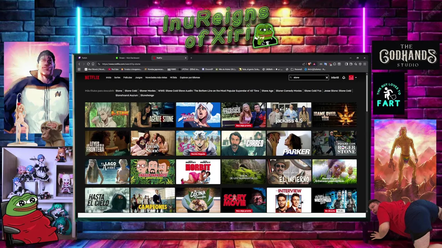Click the Netflix page vertical scrollbar
This screenshot has height=248, width=442.
click(x=367, y=93)
